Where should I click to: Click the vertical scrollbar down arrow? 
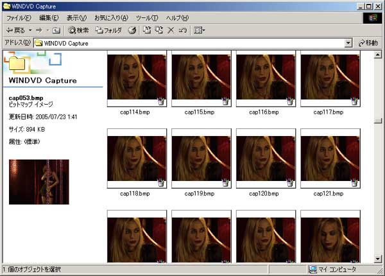(x=378, y=259)
